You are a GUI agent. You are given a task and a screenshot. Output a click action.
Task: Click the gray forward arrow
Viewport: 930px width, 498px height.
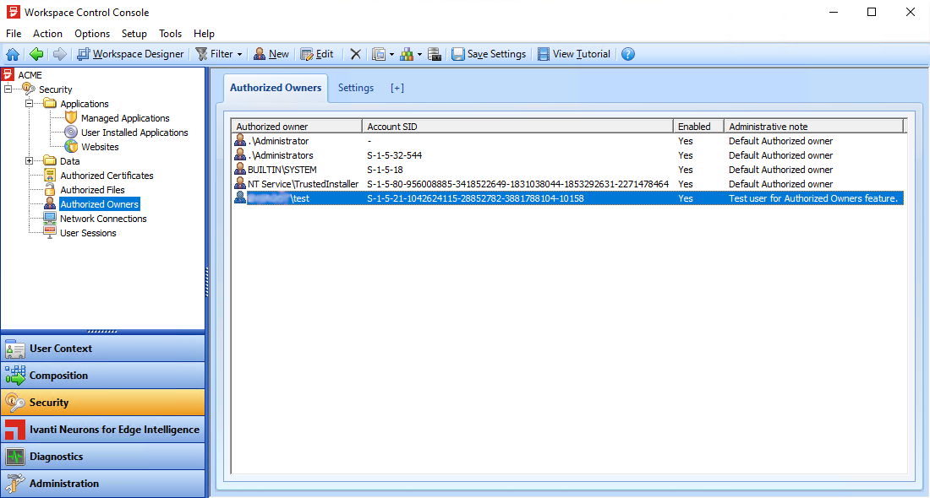[x=59, y=55]
